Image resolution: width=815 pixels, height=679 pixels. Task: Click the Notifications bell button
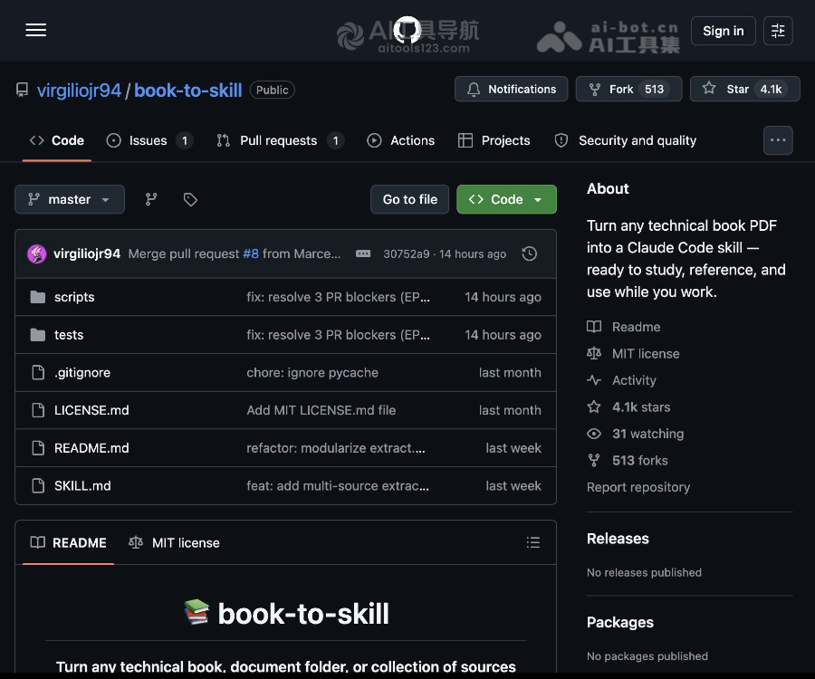(511, 89)
